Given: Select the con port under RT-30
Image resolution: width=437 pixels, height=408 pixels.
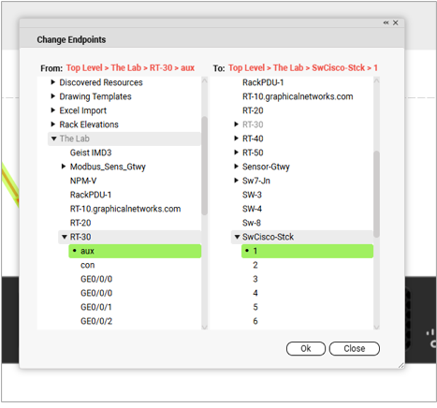Looking at the screenshot, I should pos(88,265).
